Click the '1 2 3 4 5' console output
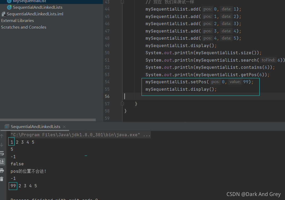 coord(22,142)
